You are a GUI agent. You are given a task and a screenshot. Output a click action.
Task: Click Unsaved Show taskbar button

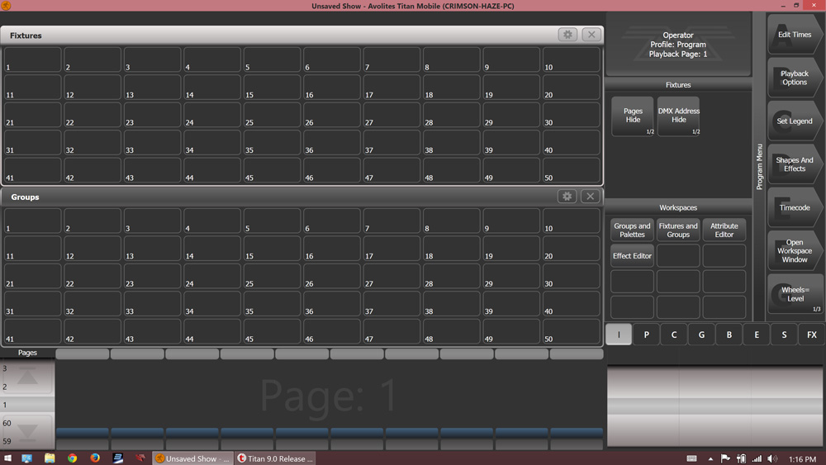(x=192, y=458)
